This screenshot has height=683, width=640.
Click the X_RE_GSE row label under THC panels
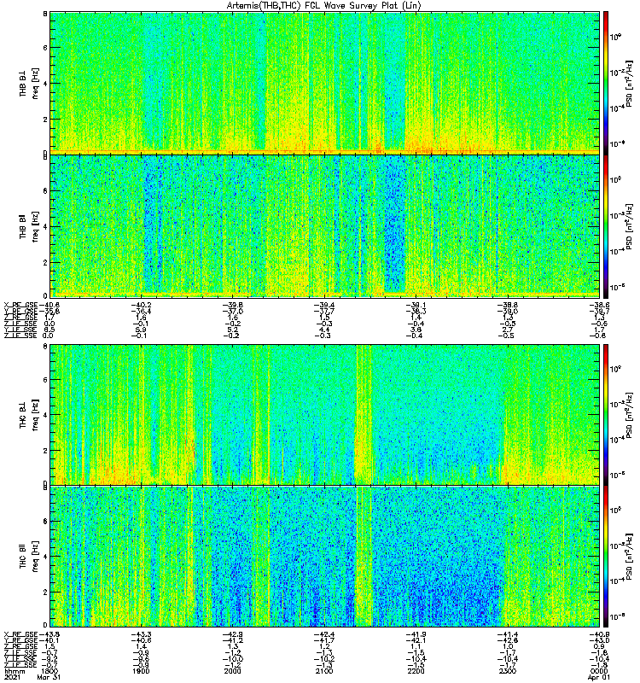(20, 634)
